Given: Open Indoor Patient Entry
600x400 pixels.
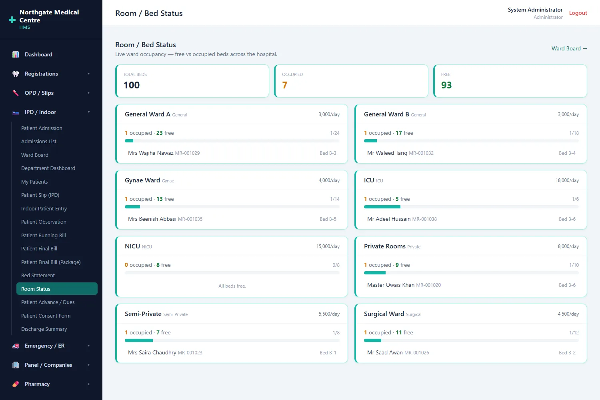Looking at the screenshot, I should (x=57, y=208).
